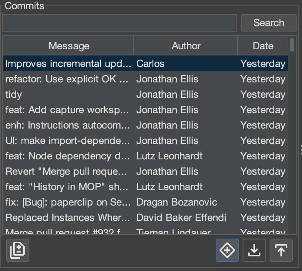Click the capture diff icon at bottom left
This screenshot has height=271, width=302.
[18, 250]
